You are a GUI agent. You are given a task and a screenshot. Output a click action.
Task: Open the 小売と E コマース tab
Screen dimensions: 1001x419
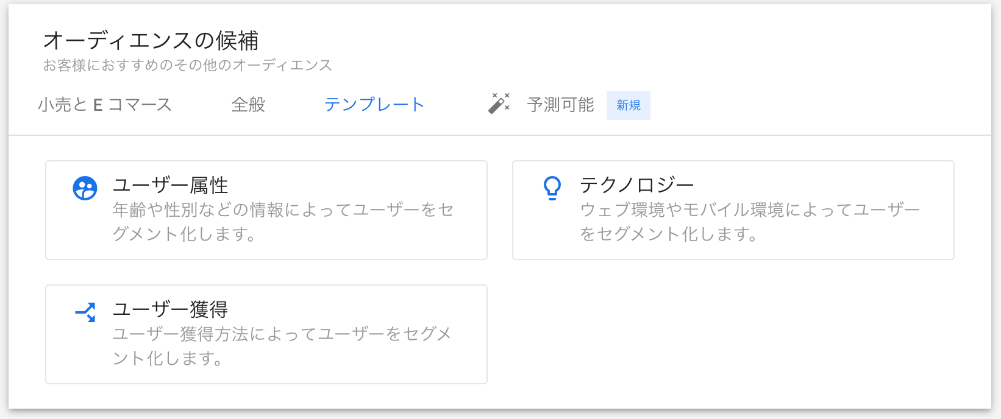tap(105, 105)
